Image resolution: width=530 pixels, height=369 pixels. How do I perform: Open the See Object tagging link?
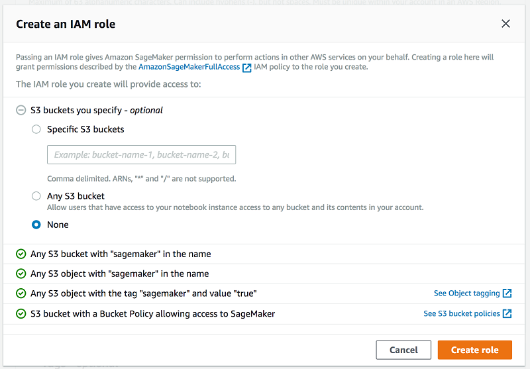[x=467, y=293]
